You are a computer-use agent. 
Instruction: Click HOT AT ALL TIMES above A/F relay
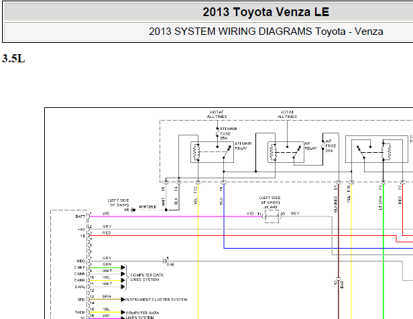288,114
